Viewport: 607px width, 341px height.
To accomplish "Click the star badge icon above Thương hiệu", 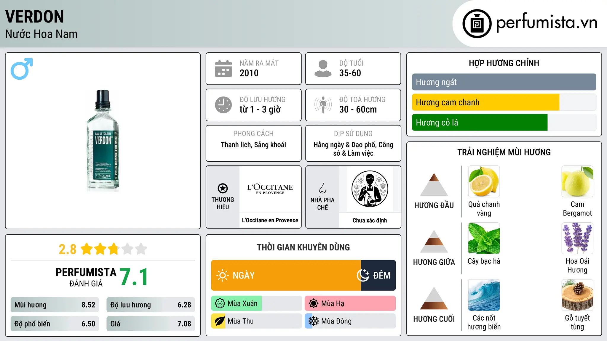I will tap(223, 188).
